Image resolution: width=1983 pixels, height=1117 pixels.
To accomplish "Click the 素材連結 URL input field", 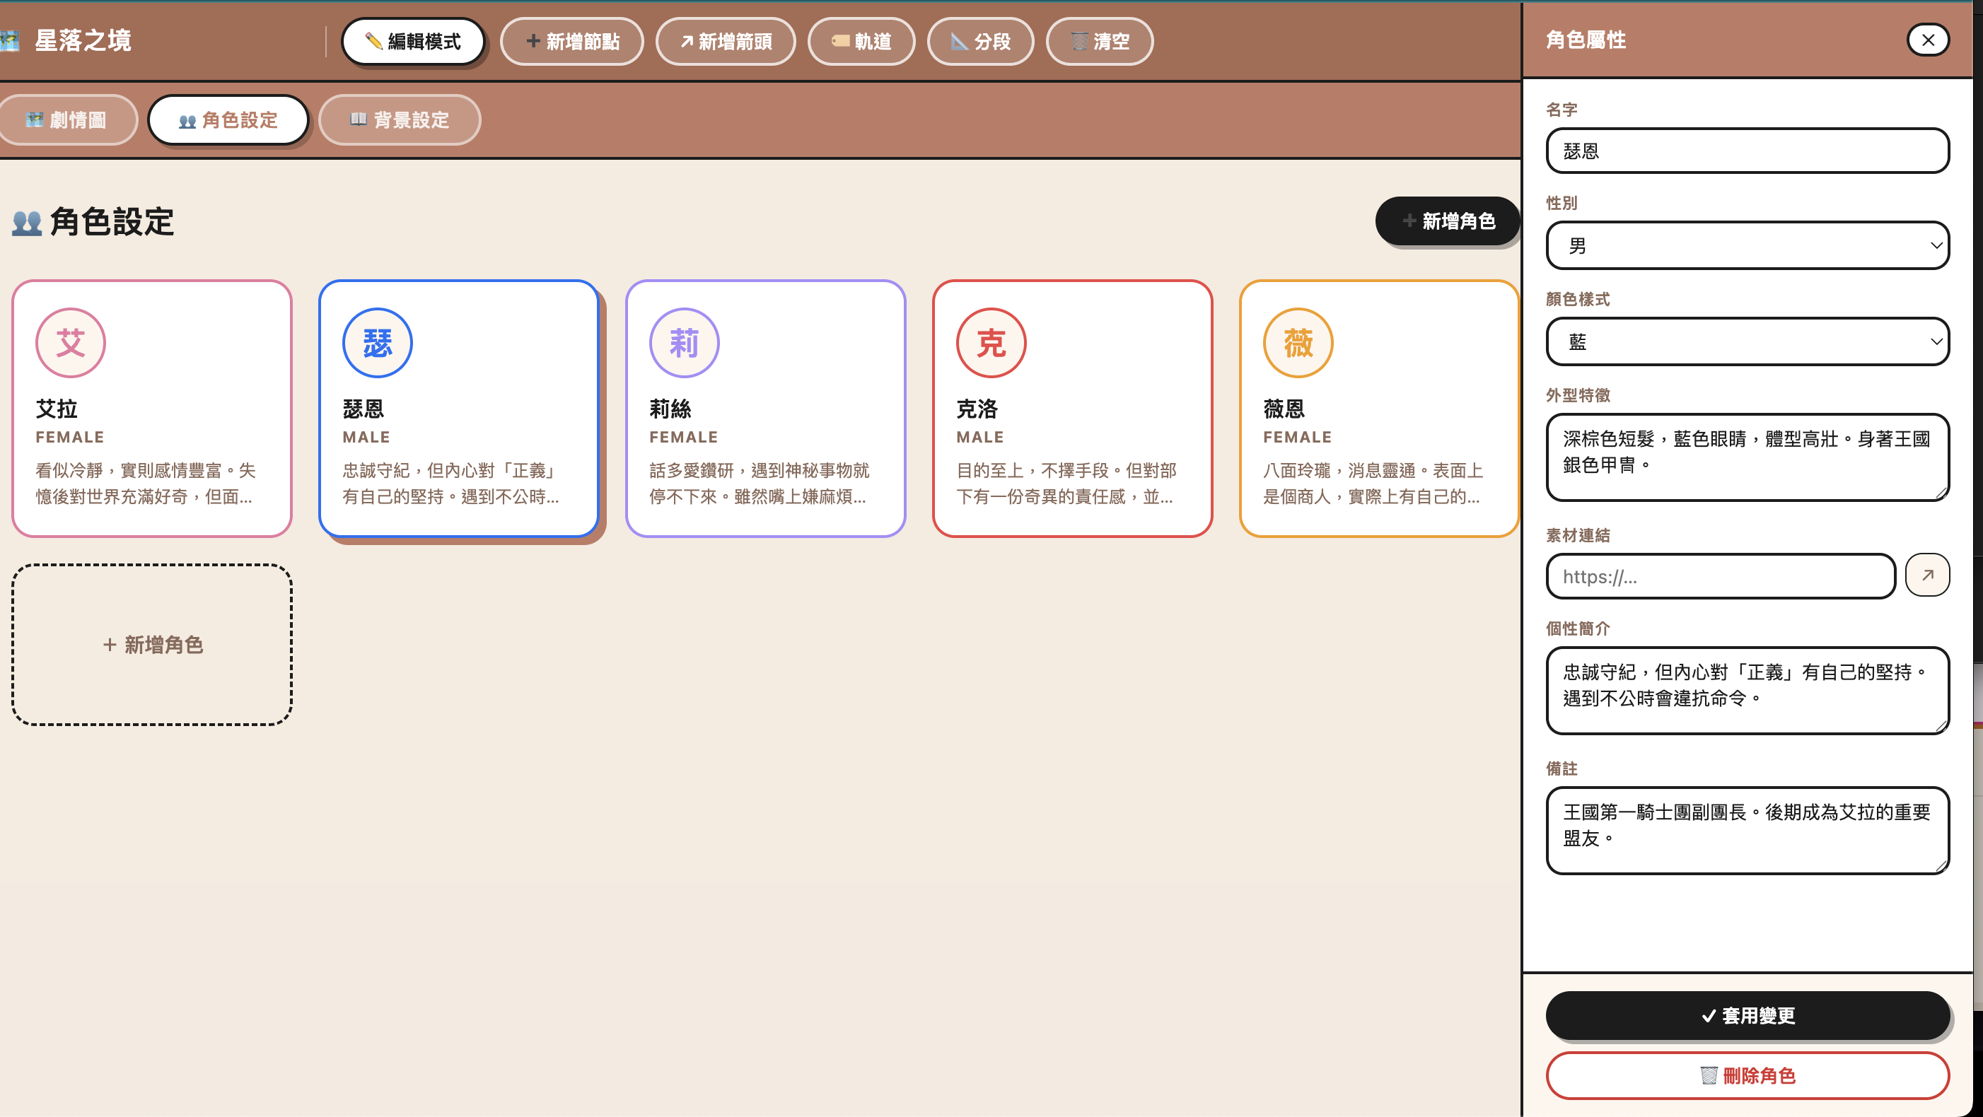I will [1720, 577].
